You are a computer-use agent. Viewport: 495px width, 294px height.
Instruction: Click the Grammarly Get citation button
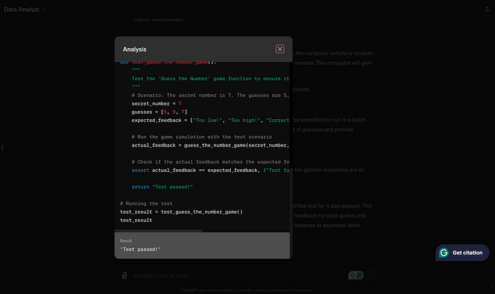point(462,253)
